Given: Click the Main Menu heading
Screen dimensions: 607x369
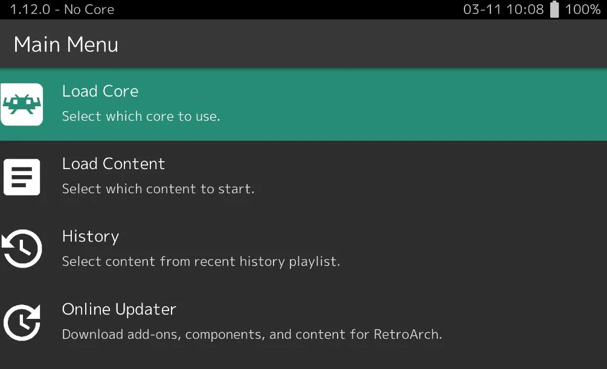Looking at the screenshot, I should click(x=65, y=44).
